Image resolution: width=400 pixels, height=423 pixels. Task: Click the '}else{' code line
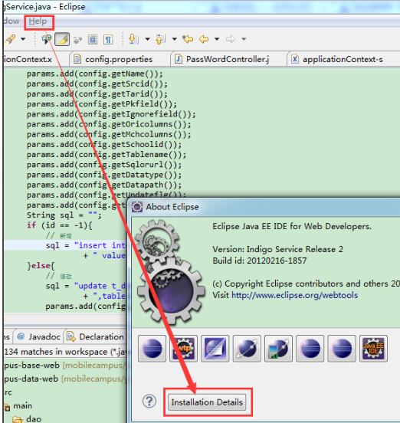click(41, 265)
